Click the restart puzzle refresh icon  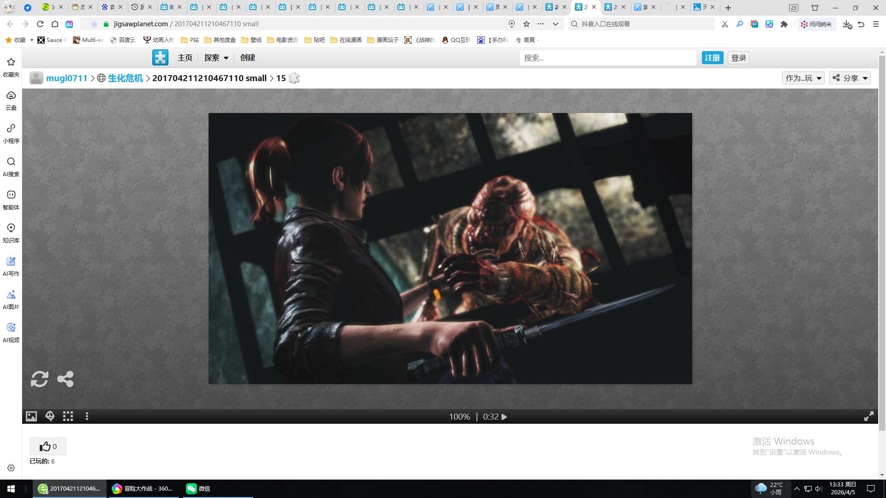pos(39,379)
